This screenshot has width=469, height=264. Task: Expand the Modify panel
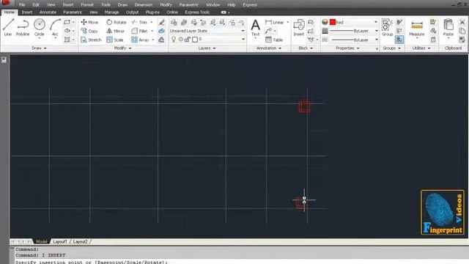(x=123, y=48)
